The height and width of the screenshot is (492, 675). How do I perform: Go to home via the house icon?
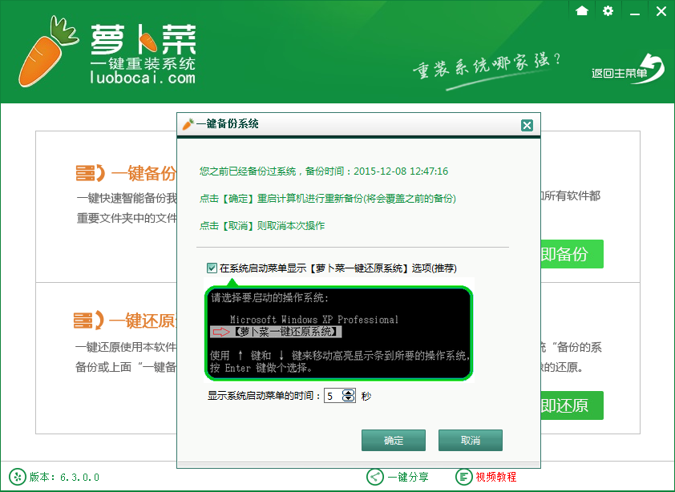[x=581, y=10]
